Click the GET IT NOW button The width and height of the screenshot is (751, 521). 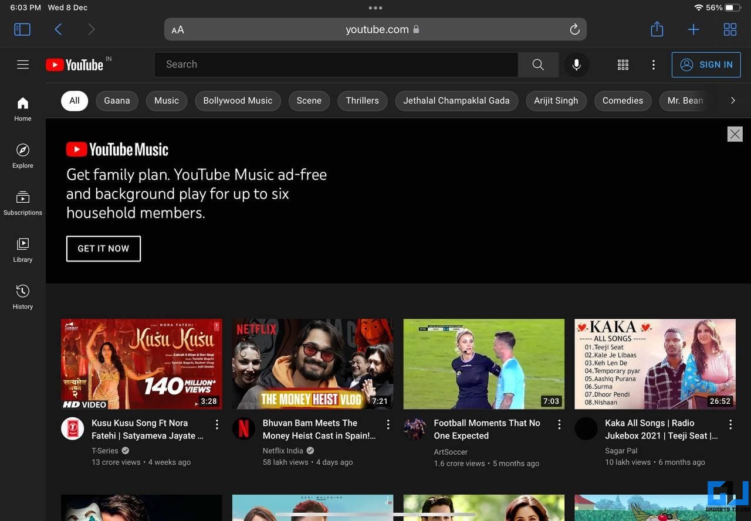(103, 248)
